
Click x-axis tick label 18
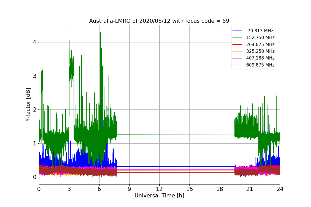(220, 189)
